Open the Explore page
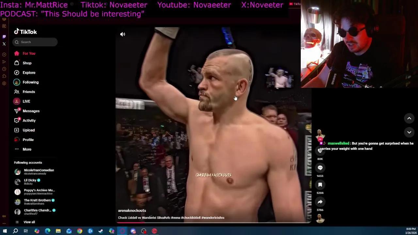The height and width of the screenshot is (235, 418). [29, 73]
